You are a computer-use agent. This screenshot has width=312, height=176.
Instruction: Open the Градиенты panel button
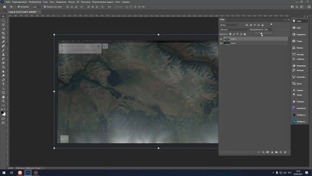pos(300,35)
